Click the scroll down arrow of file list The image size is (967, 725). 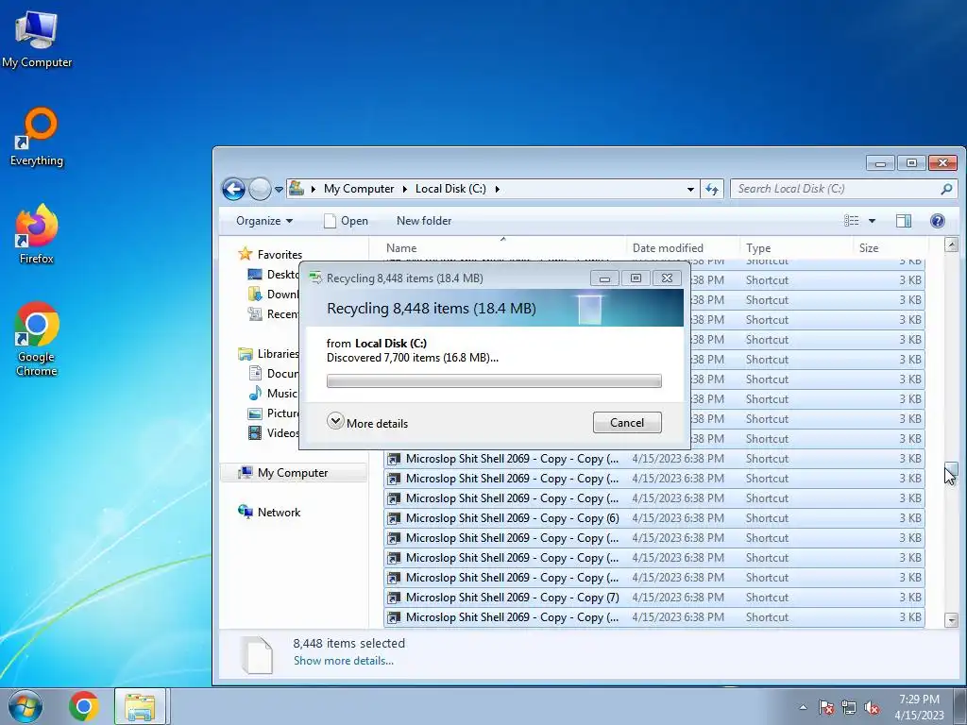(x=951, y=620)
